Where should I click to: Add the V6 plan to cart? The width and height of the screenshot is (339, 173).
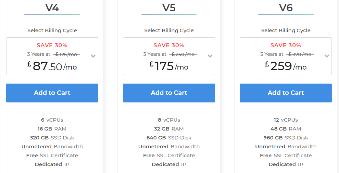(x=286, y=93)
